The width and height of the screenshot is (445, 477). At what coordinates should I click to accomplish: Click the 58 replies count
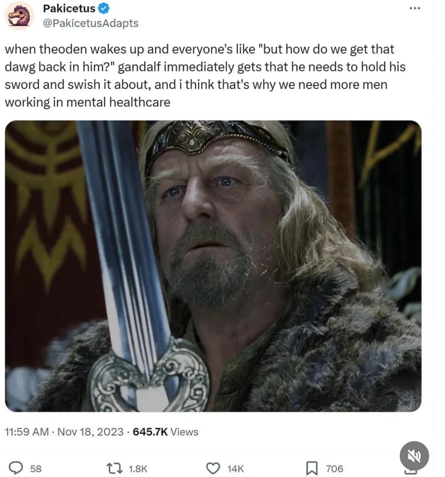point(36,469)
